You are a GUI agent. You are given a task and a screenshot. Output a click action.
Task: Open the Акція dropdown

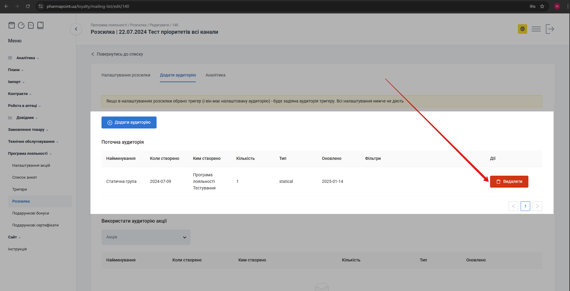pos(146,237)
